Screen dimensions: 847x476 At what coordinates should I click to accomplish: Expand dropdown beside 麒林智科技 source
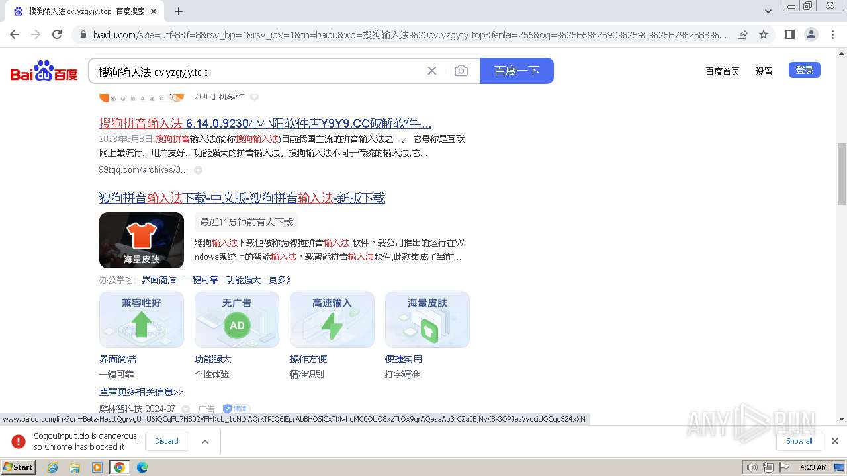coord(186,409)
